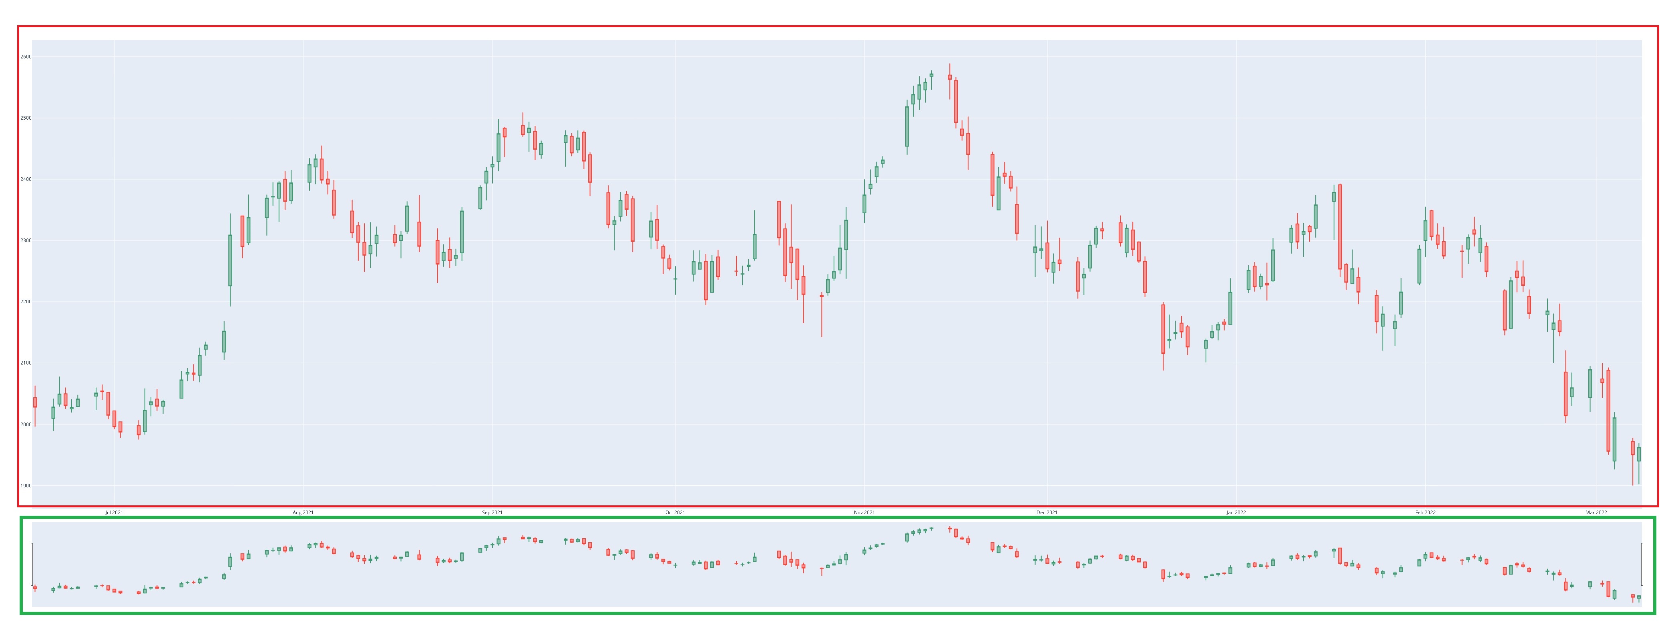1674x639 pixels.
Task: Click the 2300 y-axis tick label
Action: click(x=26, y=241)
